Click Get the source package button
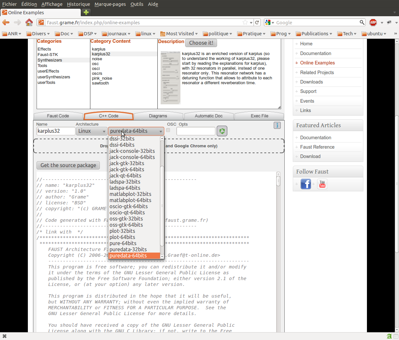Screen dimensions: 399x340 [68, 165]
